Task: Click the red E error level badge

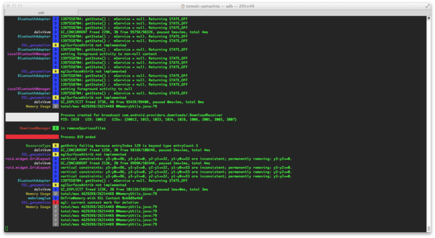Action: pyautogui.click(x=55, y=203)
